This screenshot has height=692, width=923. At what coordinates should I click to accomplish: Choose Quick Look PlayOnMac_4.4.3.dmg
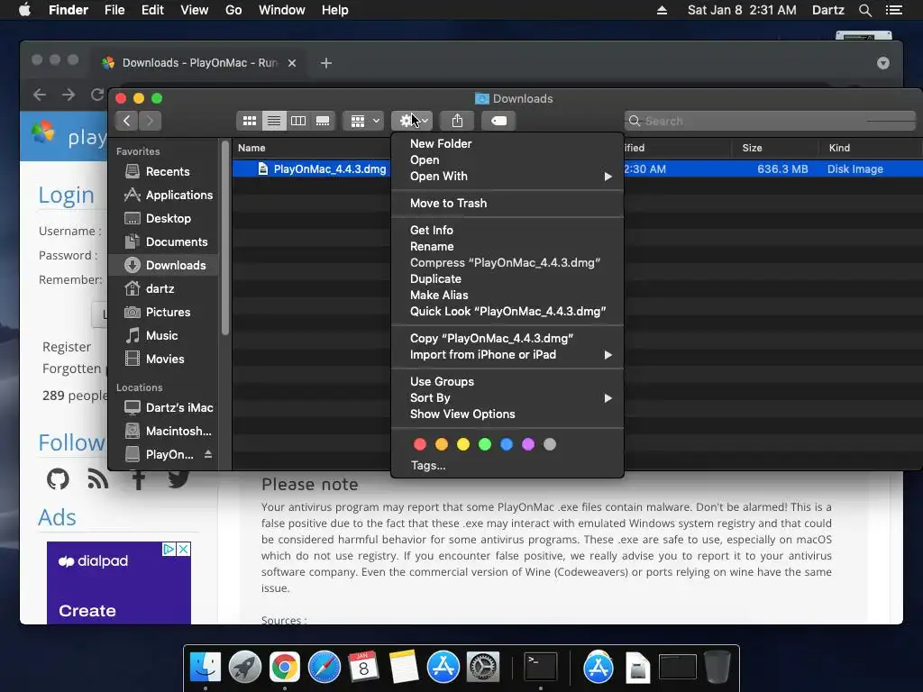coord(507,311)
